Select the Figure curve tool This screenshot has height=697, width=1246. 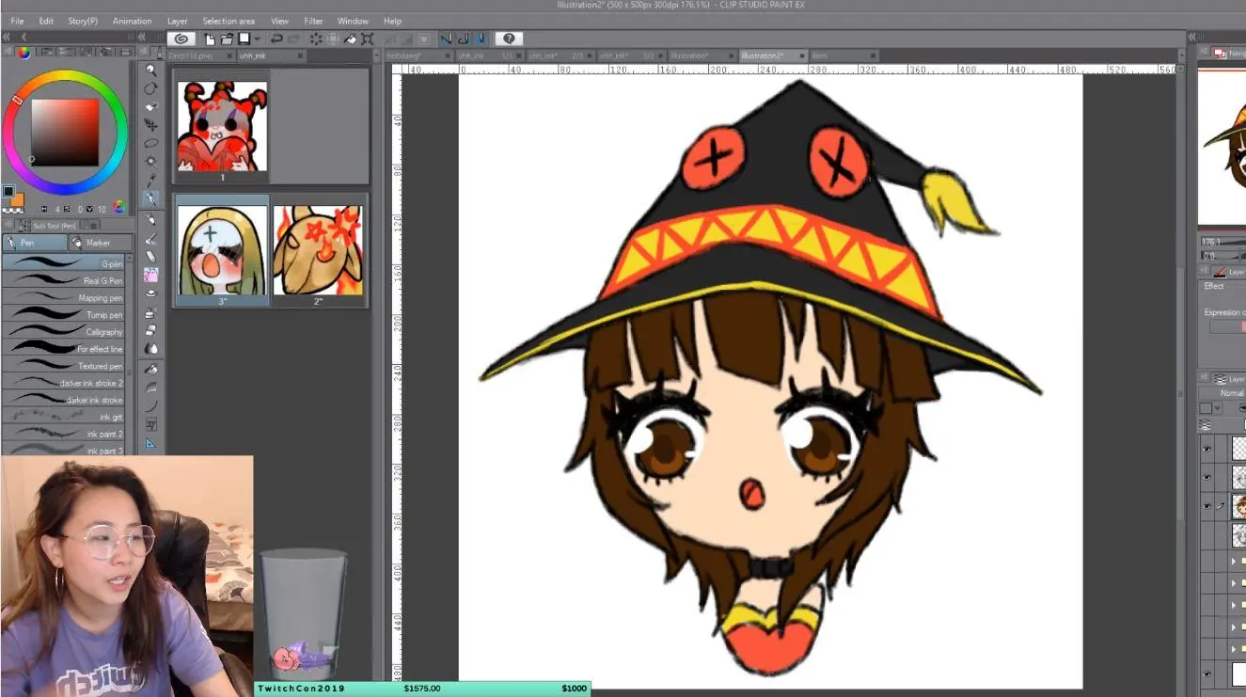coord(150,405)
